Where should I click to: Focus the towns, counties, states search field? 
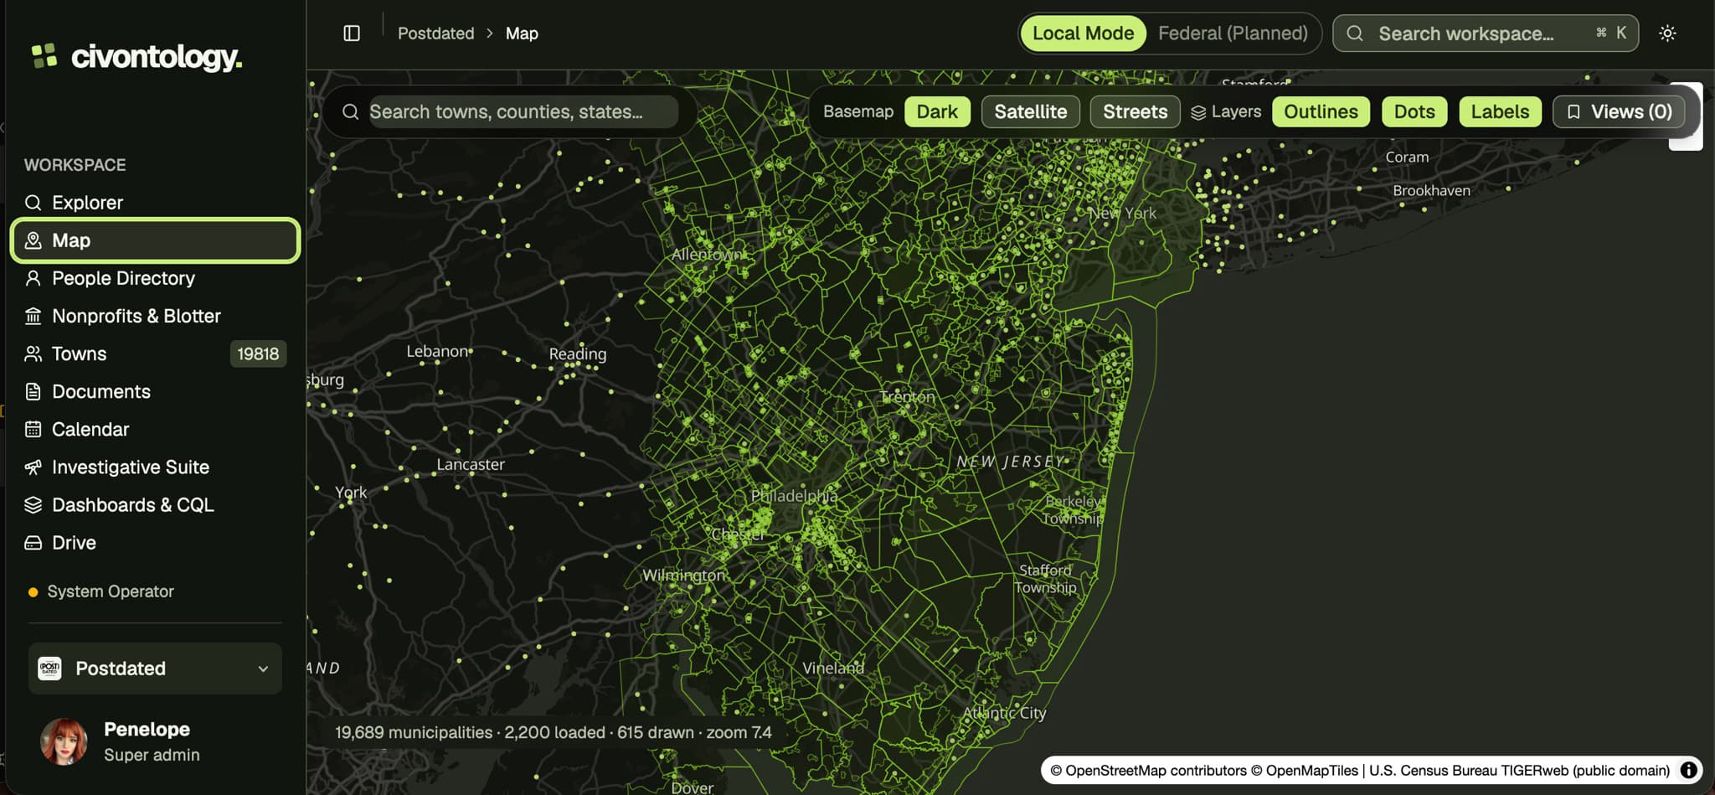click(x=523, y=111)
